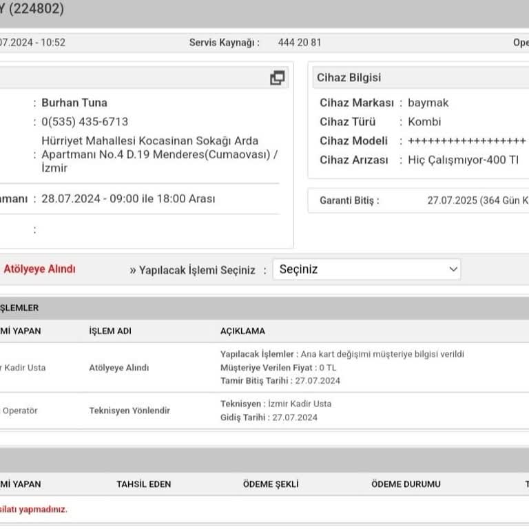
Task: Open the customer info popup window icon
Action: point(277,78)
